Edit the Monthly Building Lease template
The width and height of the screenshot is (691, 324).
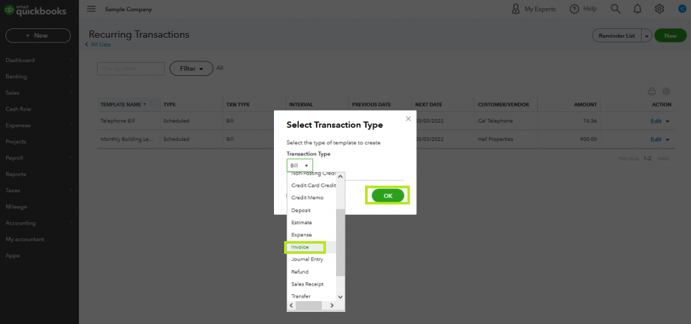click(x=656, y=139)
